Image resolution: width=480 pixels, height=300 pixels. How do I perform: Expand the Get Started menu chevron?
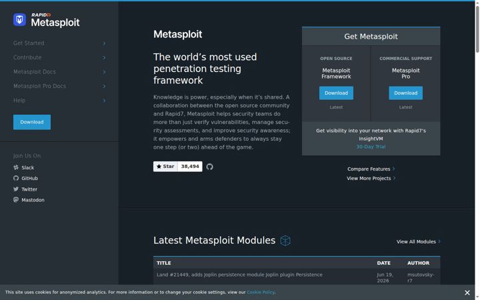[104, 43]
